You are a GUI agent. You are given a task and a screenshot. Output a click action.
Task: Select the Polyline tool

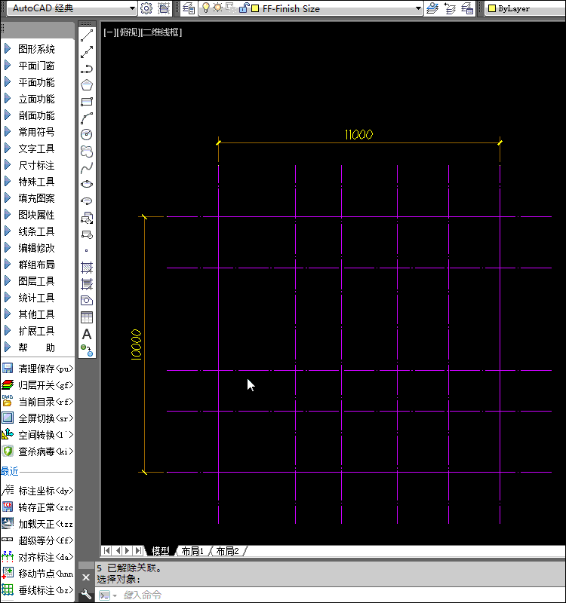tap(87, 69)
